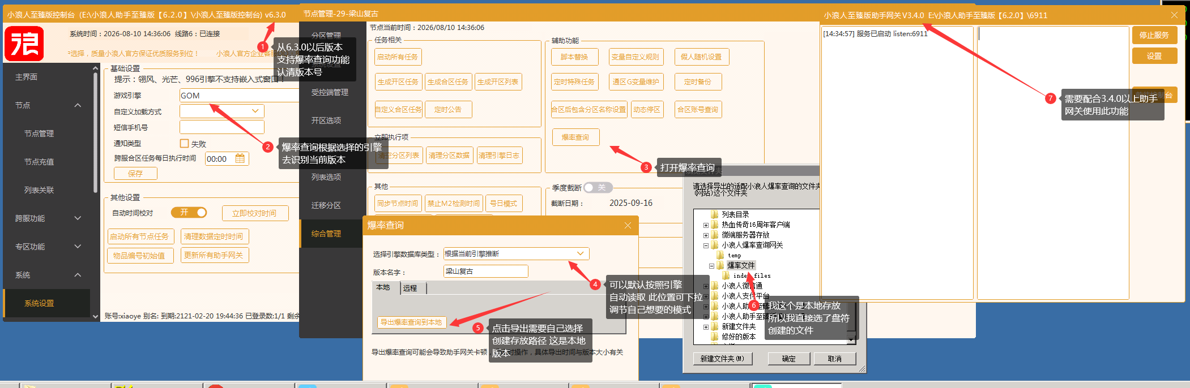Click 启动所有节点任务 button

pyautogui.click(x=140, y=236)
